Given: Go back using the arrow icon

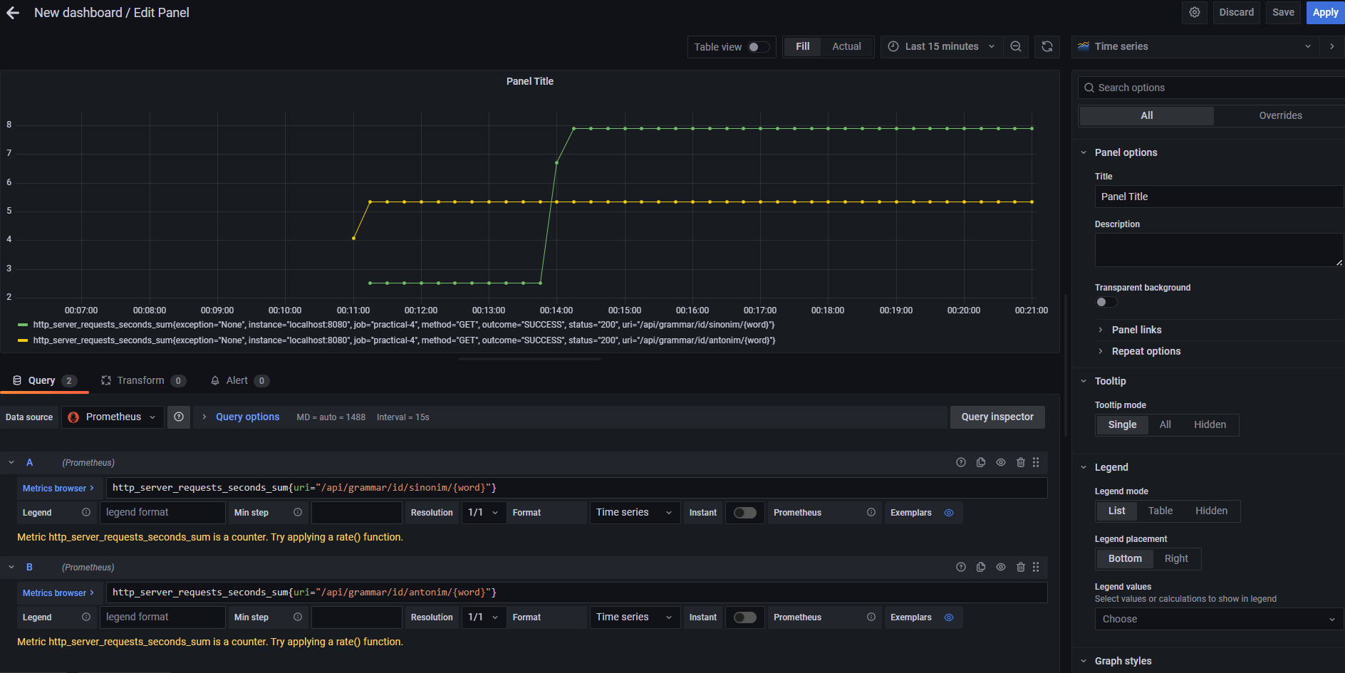Looking at the screenshot, I should [x=13, y=13].
